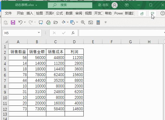Open the shapes dropdown arrow
Image resolution: width=165 pixels, height=120 pixels.
(x=77, y=22)
